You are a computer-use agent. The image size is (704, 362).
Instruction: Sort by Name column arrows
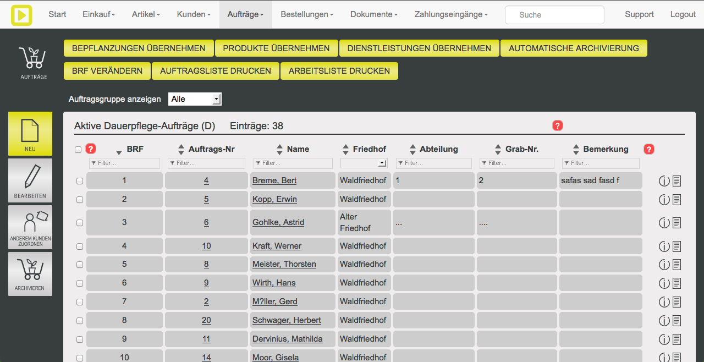tap(279, 149)
